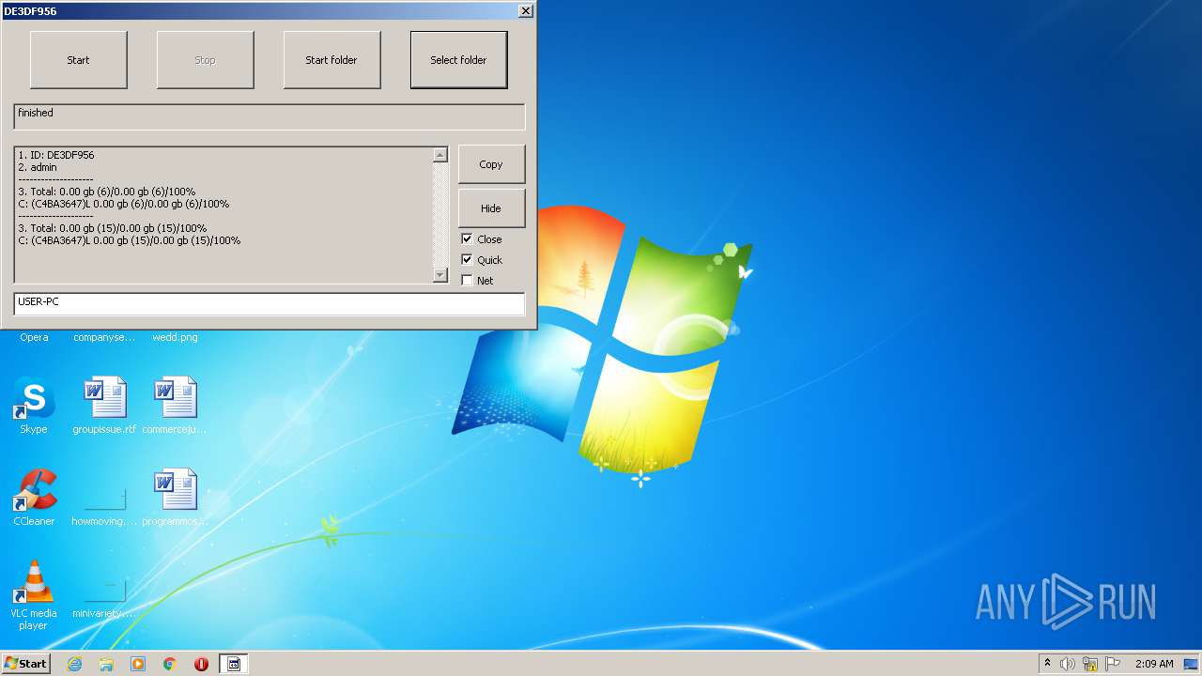Click the finished status field
This screenshot has height=676, width=1202.
coord(269,116)
